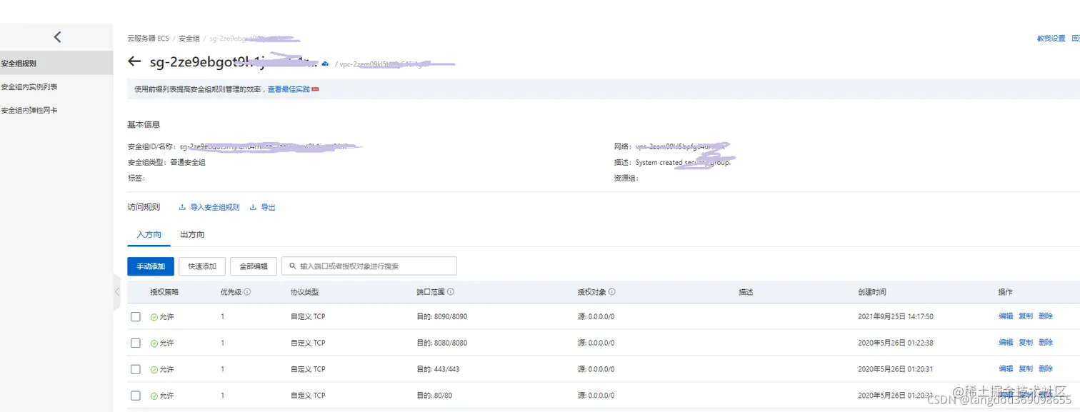The width and height of the screenshot is (1080, 412).
Task: Click the upload icon before 导入安全组规则
Action: [x=182, y=207]
